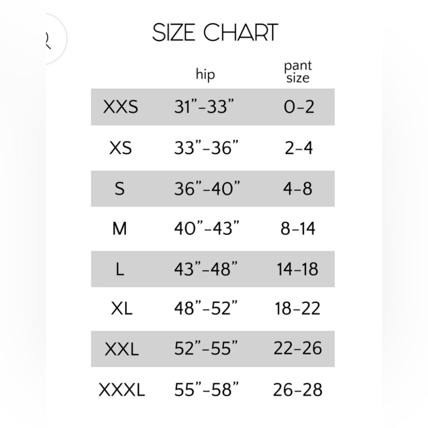Click the 55”-58” hip measurement

(206, 390)
